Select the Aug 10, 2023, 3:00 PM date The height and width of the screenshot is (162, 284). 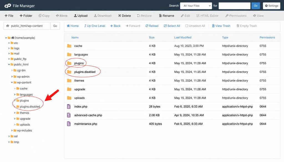point(189,46)
